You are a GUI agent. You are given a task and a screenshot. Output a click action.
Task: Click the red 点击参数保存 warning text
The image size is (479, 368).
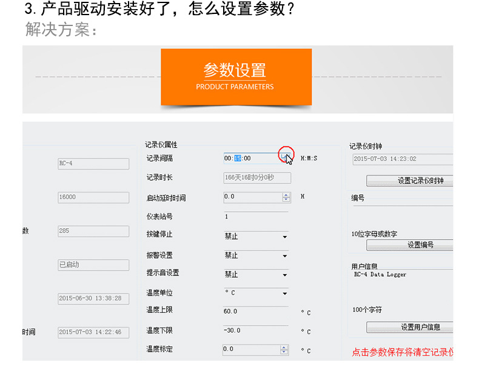click(403, 352)
